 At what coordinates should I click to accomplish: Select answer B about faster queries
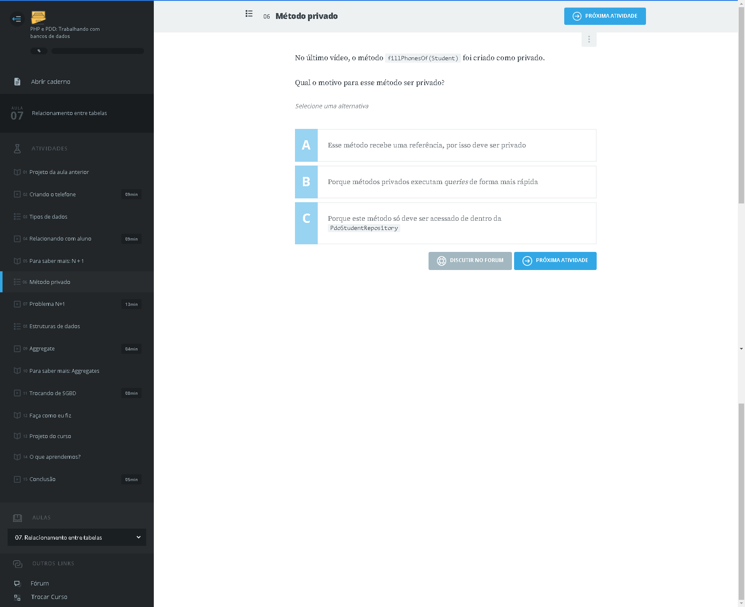coord(445,182)
